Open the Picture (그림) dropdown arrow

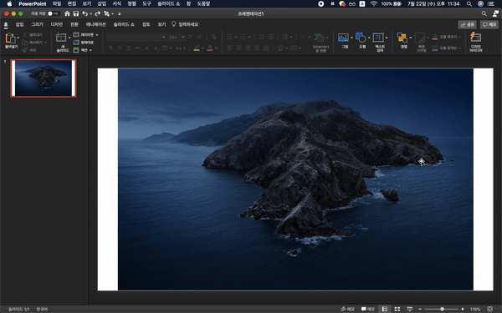click(x=351, y=38)
